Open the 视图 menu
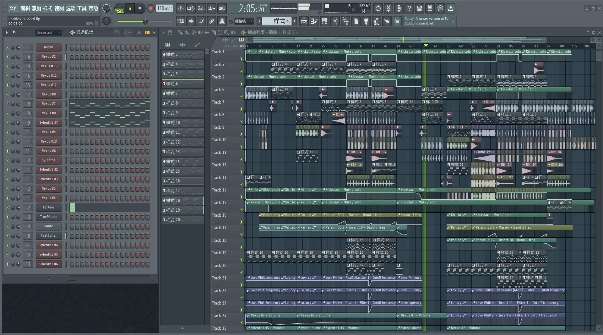 [x=59, y=8]
